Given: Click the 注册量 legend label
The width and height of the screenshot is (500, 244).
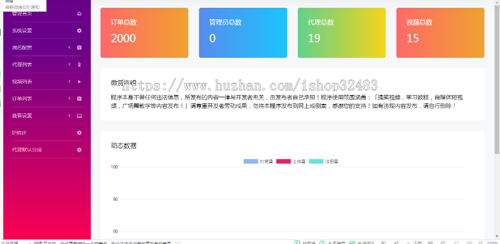Looking at the screenshot, I should click(332, 162).
